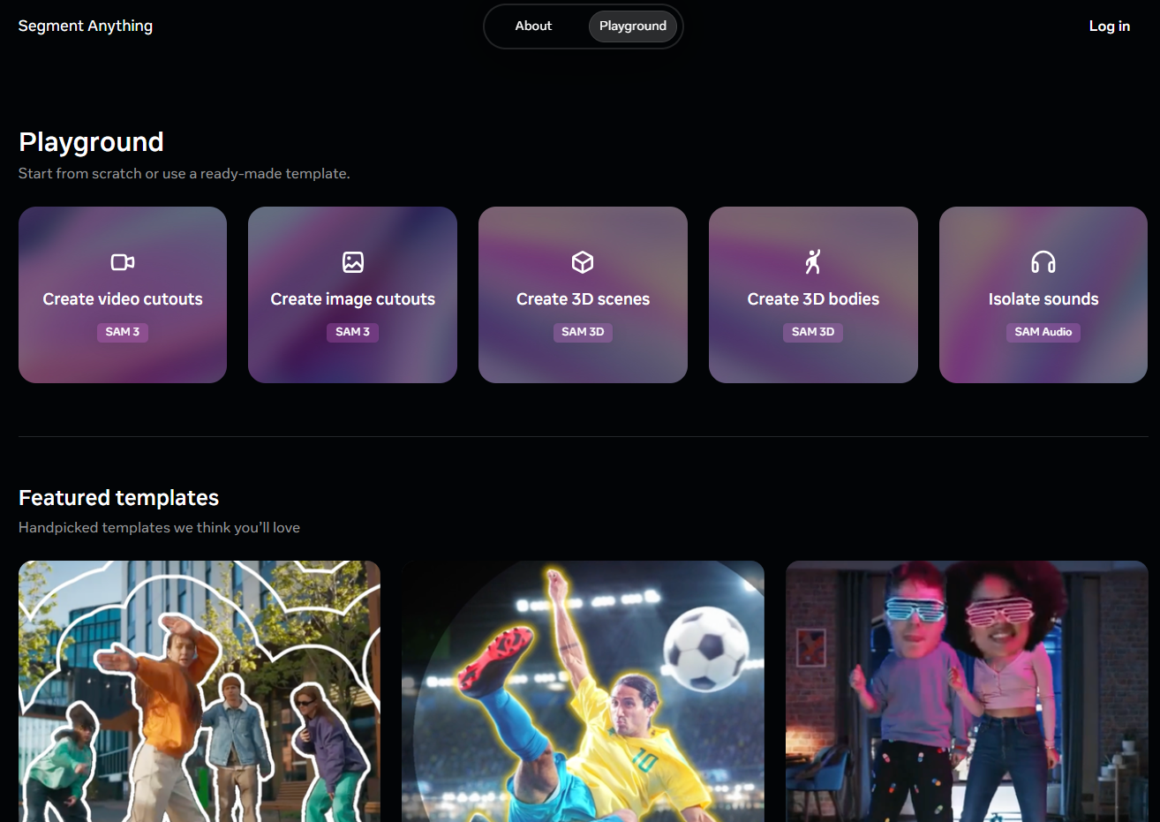
Task: Open Create image cutouts card title
Action: pos(353,299)
